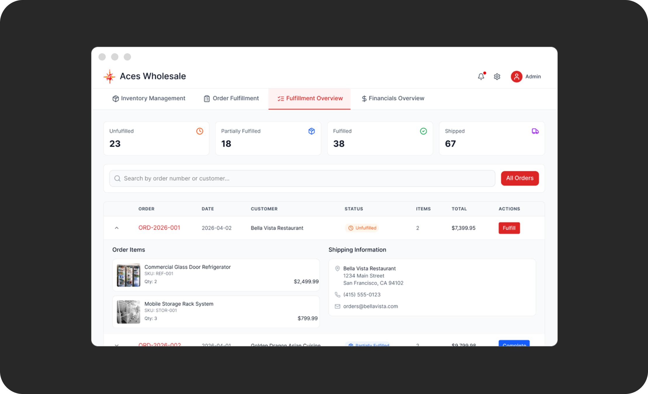Click the Admin user avatar
648x394 pixels.
(516, 77)
